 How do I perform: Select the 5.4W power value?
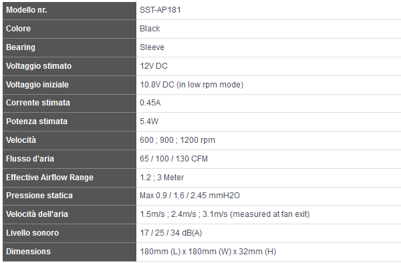149,121
